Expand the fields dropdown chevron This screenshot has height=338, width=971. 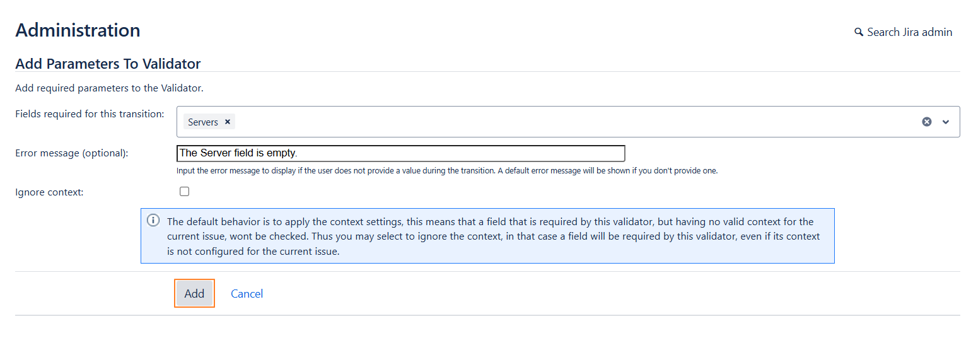tap(946, 122)
